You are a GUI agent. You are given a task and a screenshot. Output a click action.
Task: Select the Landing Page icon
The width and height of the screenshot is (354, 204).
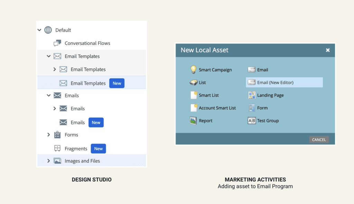252,95
